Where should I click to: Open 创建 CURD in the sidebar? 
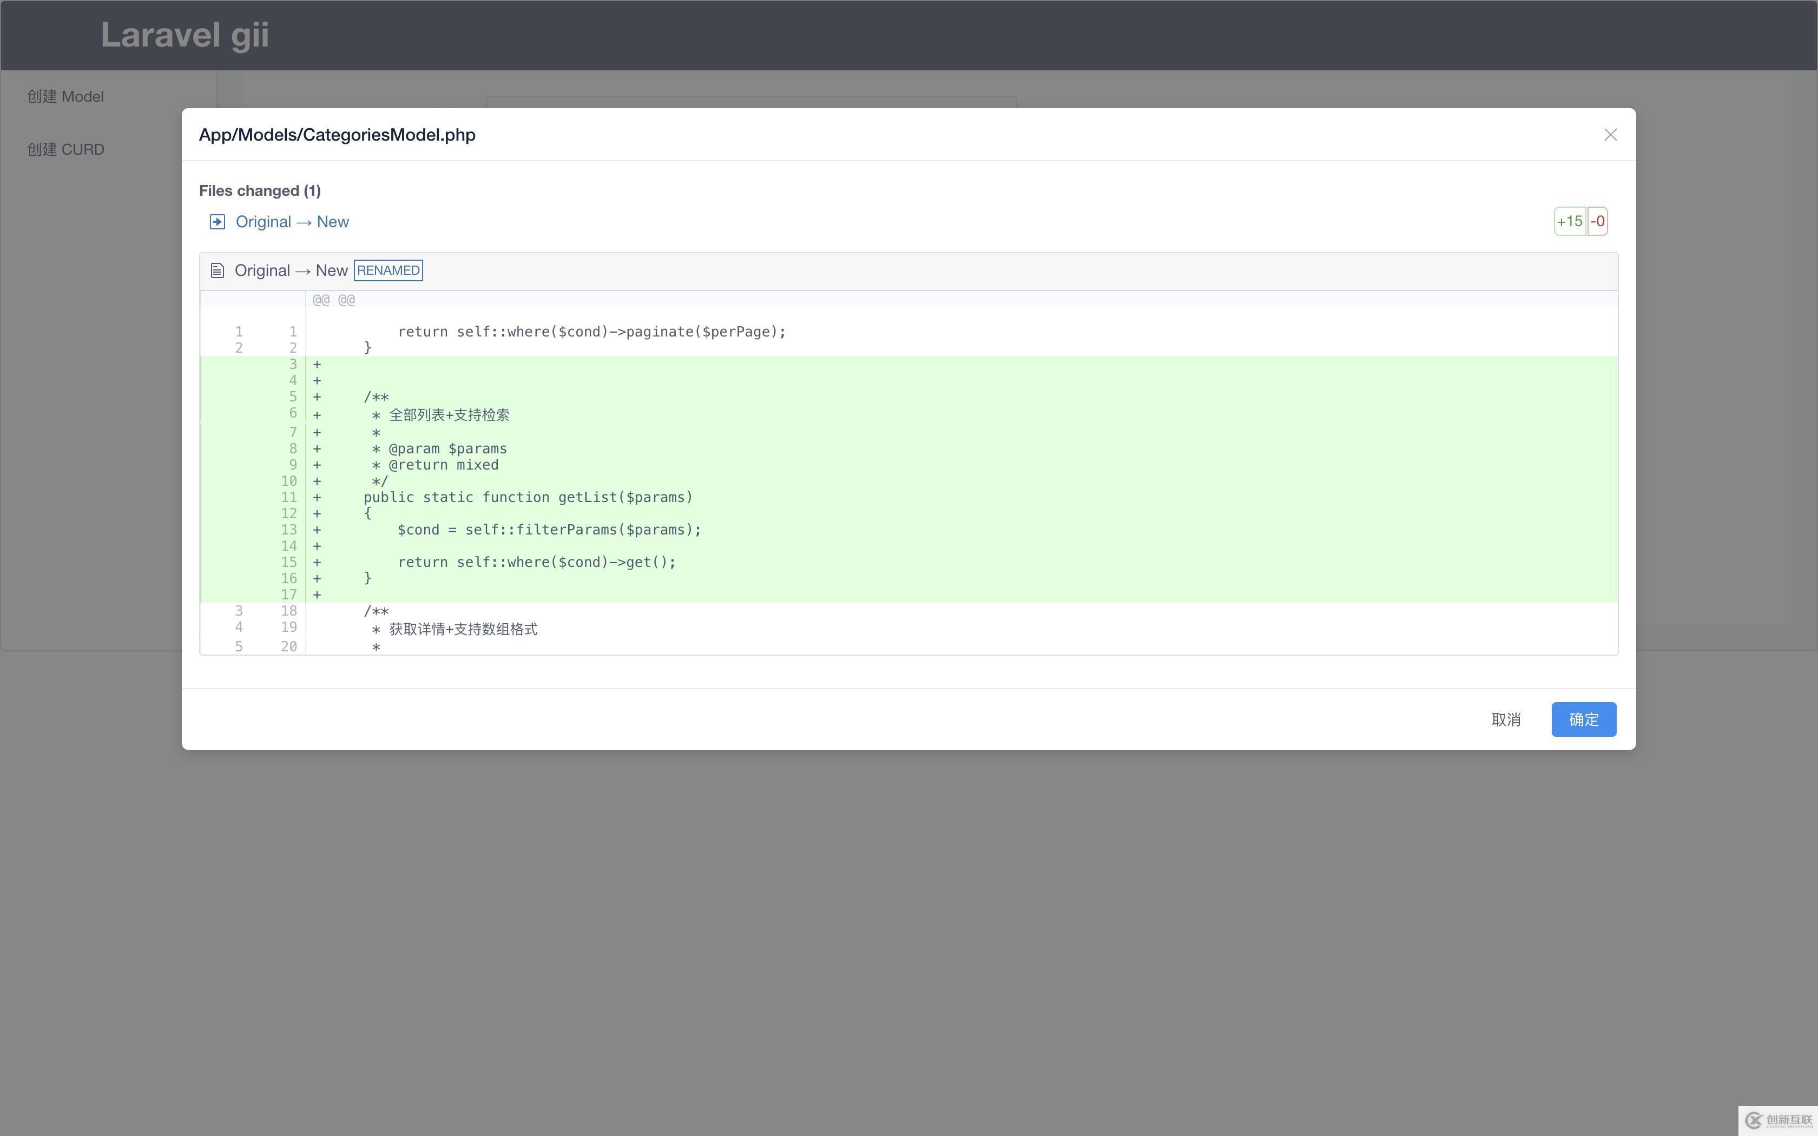(x=65, y=149)
